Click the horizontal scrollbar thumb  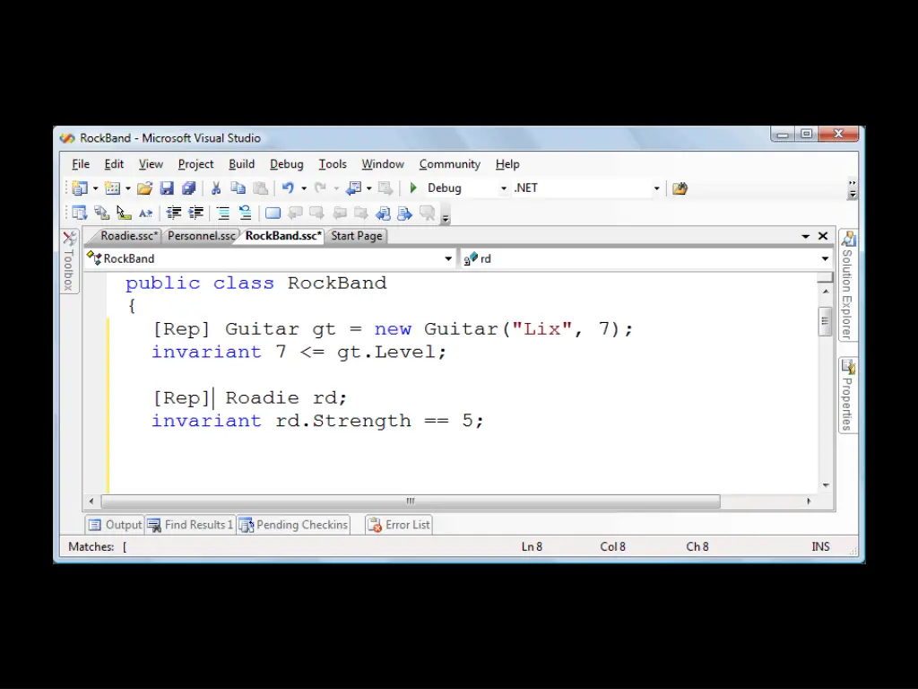(411, 501)
